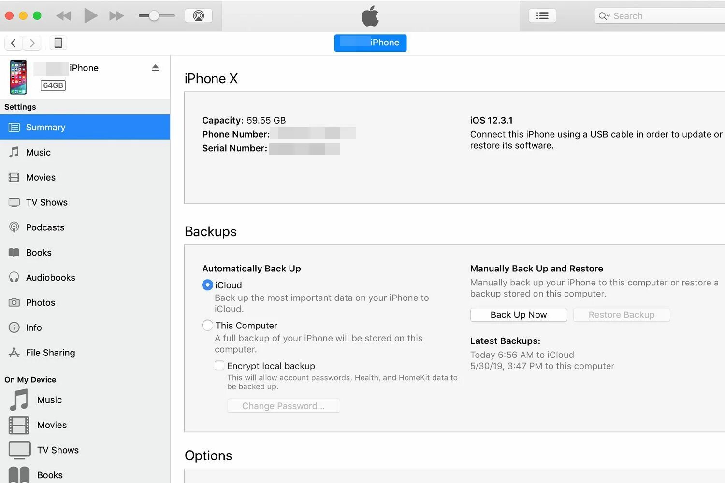Enable Encrypt local backup checkbox
Image resolution: width=725 pixels, height=483 pixels.
click(219, 366)
